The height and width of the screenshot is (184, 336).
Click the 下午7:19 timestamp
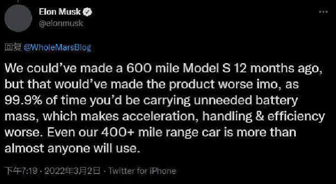[x=21, y=171]
